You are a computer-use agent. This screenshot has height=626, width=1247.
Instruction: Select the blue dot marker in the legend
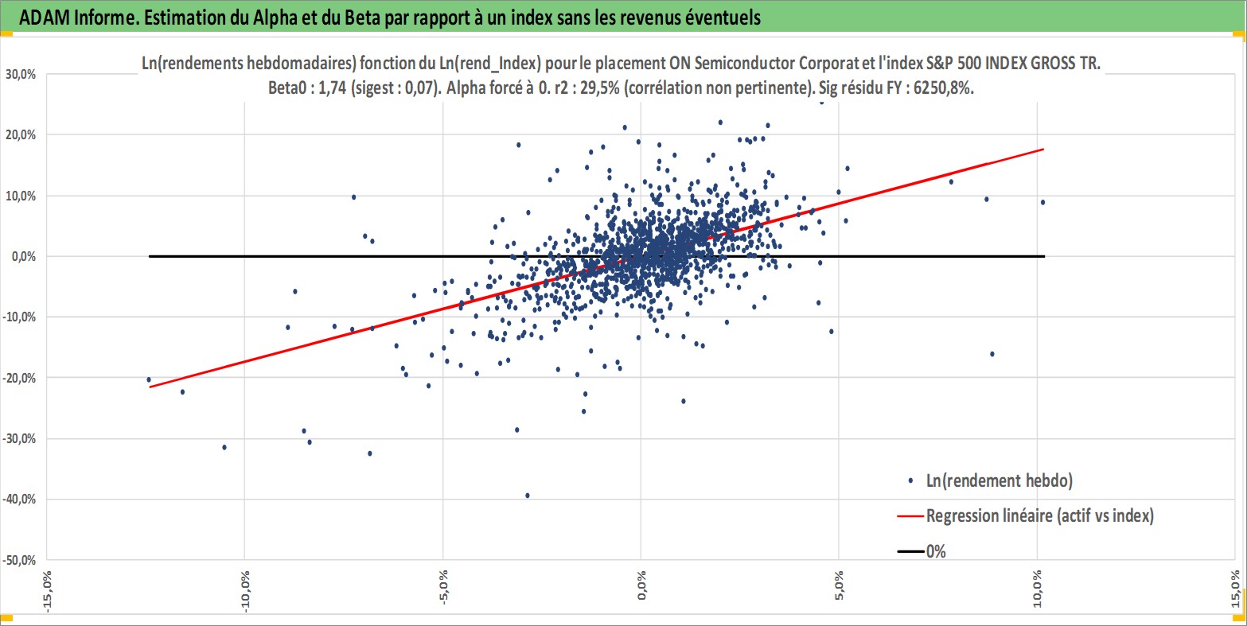[x=910, y=481]
